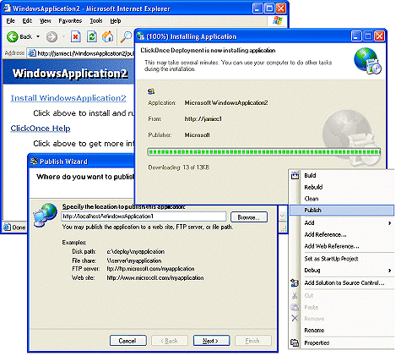Image resolution: width=401 pixels, height=356 pixels.
Task: Open the Edit menu in Internet Explorer
Action: click(27, 21)
